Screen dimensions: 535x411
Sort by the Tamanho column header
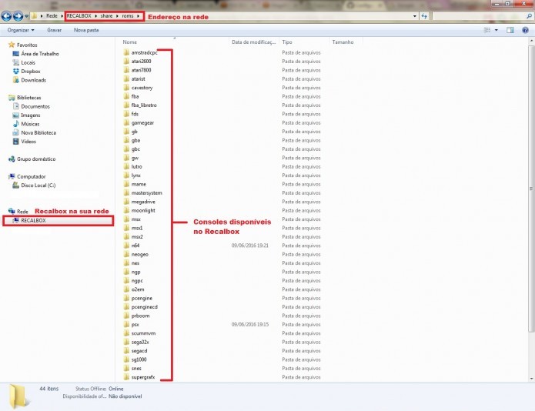(343, 42)
